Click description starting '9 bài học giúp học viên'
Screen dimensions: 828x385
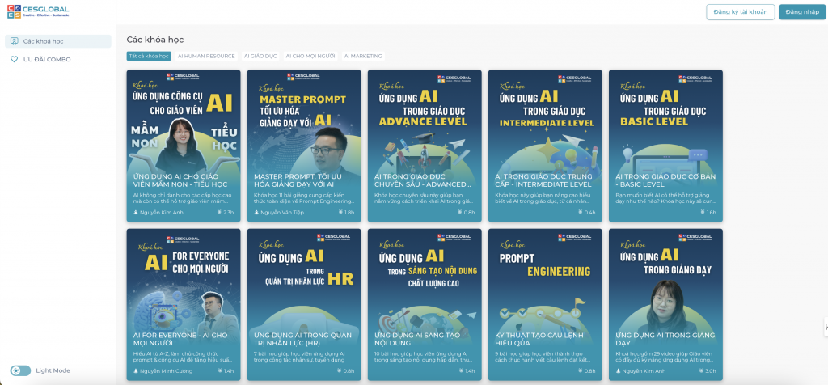(544, 357)
